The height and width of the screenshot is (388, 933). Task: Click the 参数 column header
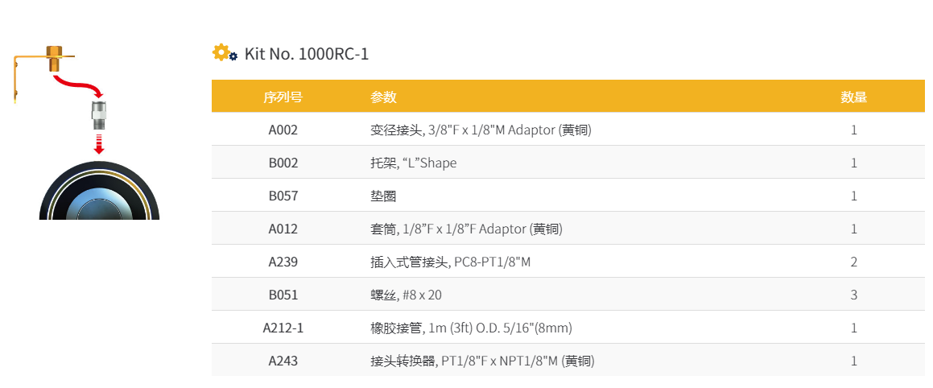(x=383, y=97)
